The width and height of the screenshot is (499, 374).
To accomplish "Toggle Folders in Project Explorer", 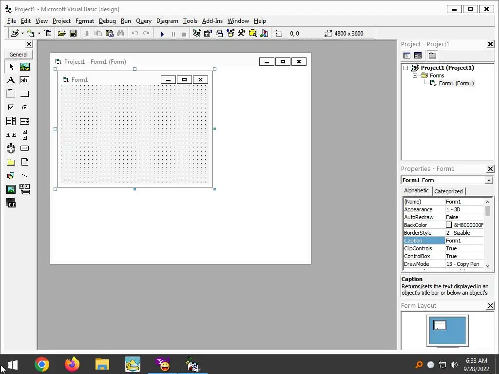I will 432,56.
